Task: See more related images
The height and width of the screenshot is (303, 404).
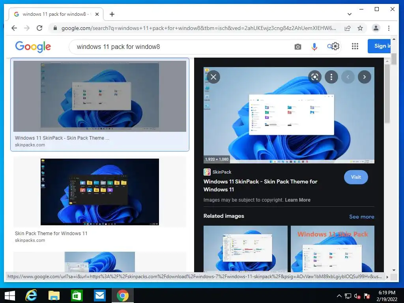Action: 361,217
